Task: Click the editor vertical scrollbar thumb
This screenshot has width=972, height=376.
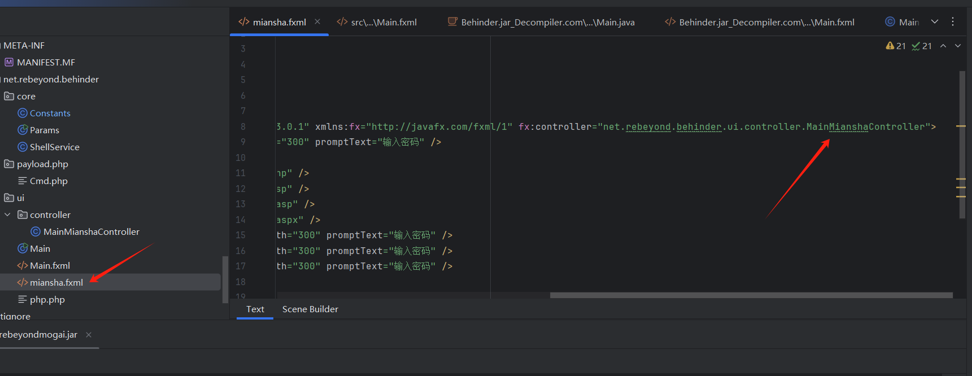Action: pyautogui.click(x=962, y=145)
